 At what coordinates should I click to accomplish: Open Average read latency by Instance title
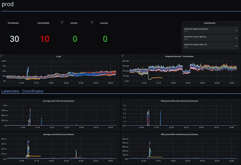point(59,134)
